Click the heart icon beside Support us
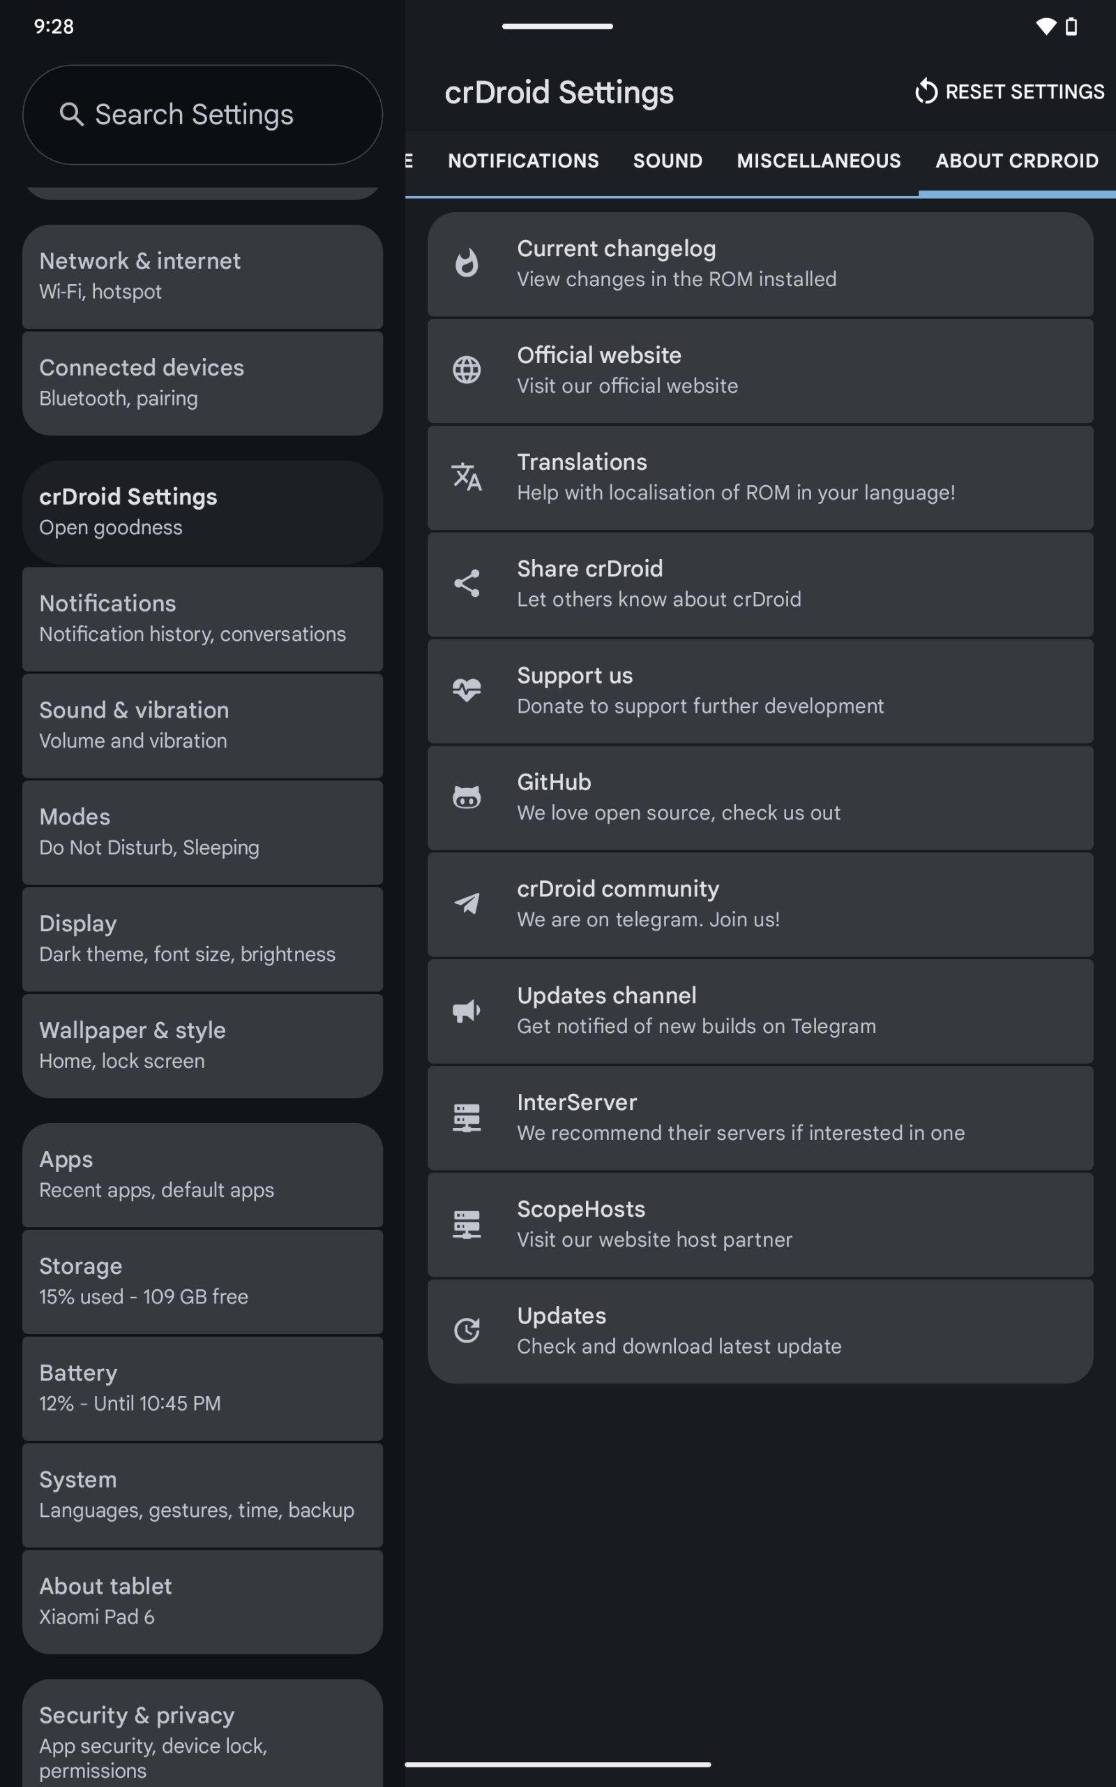 [x=467, y=690]
